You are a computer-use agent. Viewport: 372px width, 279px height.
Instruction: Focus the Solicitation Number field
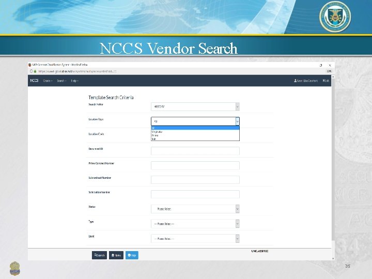pos(195,194)
